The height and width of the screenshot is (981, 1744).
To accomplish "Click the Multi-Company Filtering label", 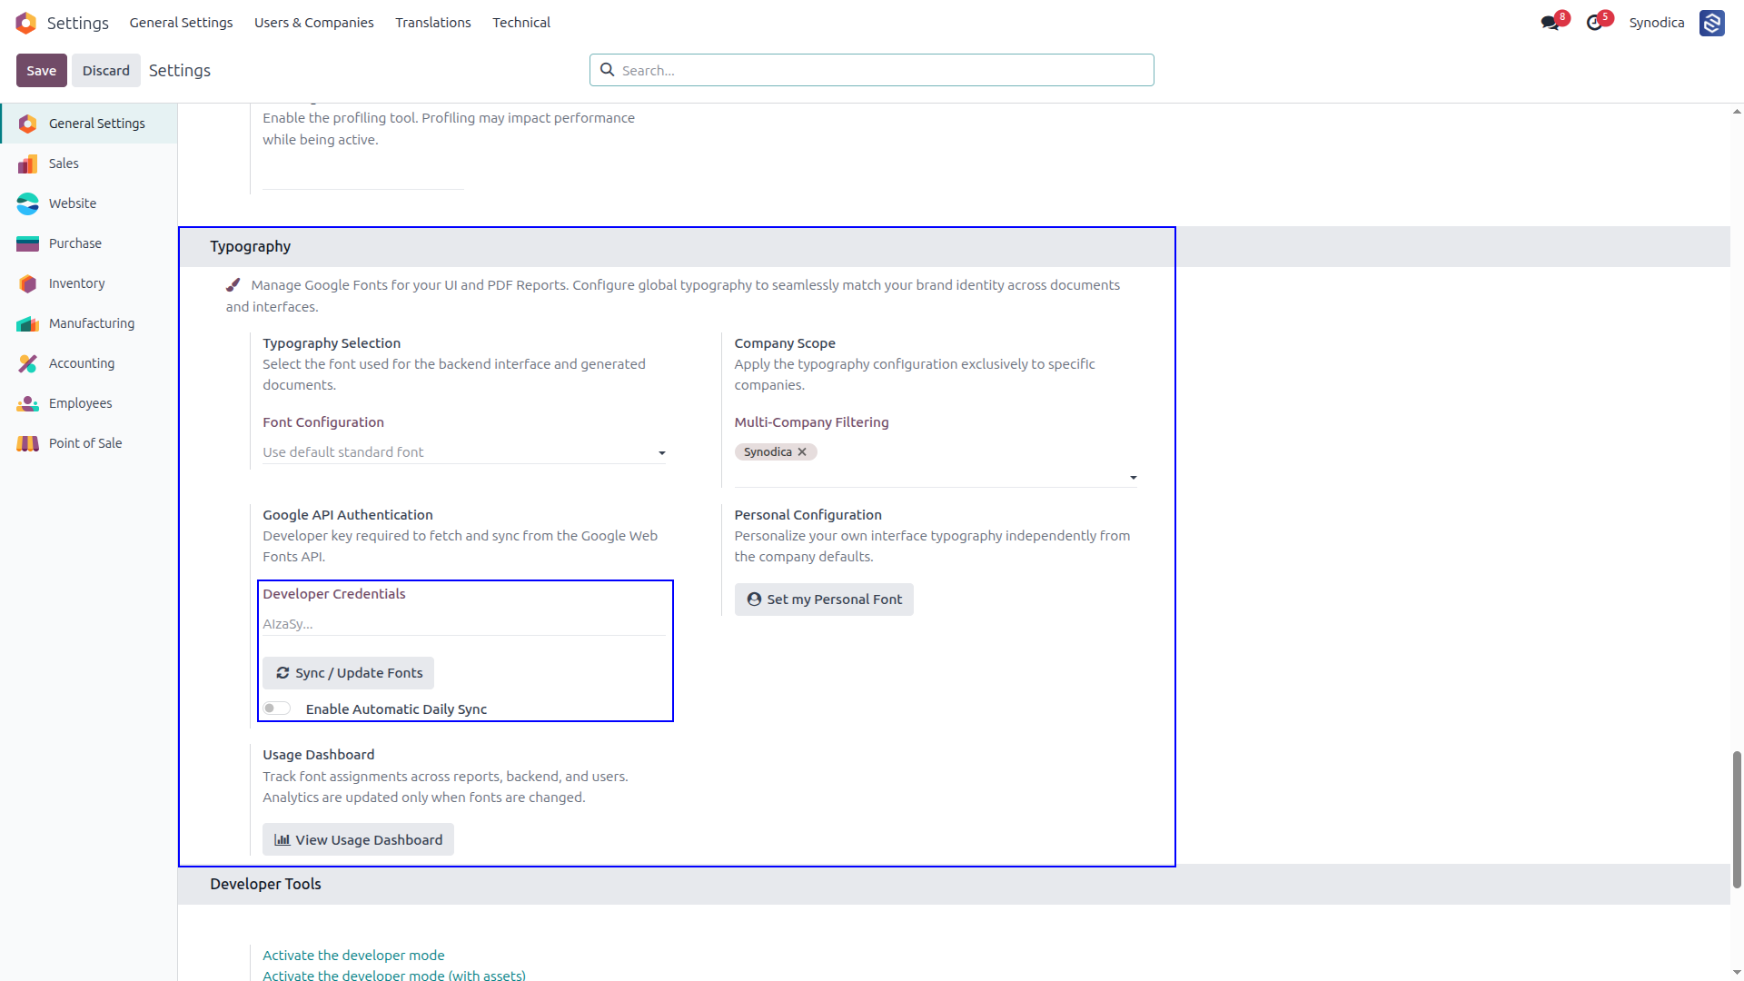I will [811, 422].
